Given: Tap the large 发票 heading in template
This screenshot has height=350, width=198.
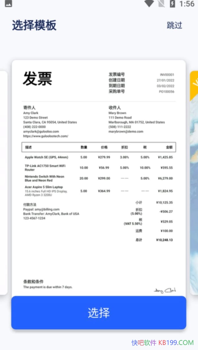Looking at the screenshot, I should (37, 79).
